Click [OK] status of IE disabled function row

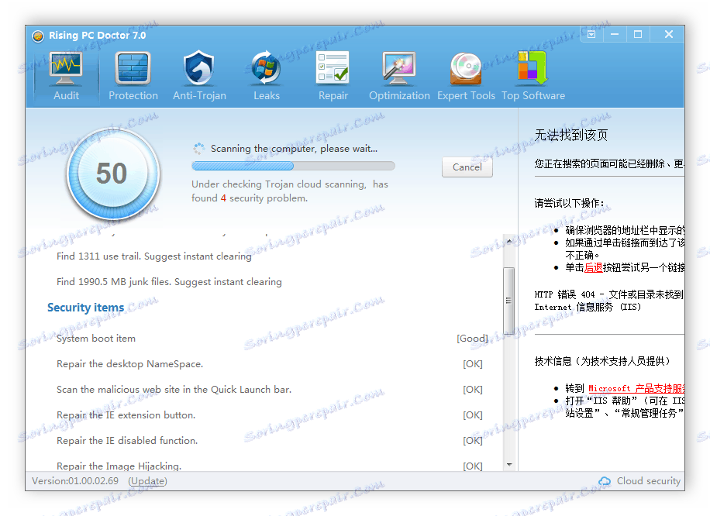pos(473,441)
